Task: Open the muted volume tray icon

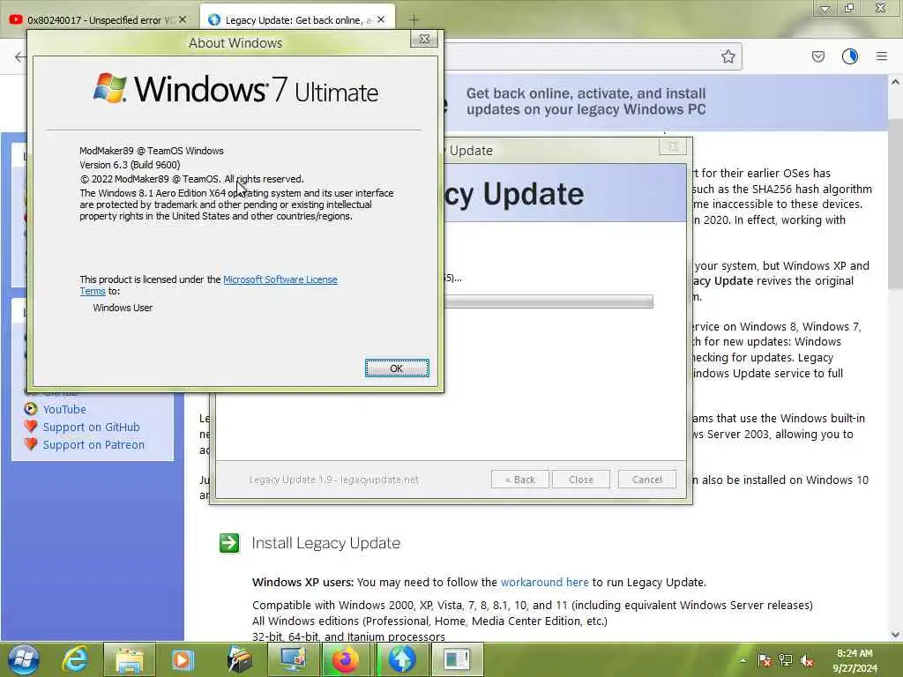Action: pos(807,660)
